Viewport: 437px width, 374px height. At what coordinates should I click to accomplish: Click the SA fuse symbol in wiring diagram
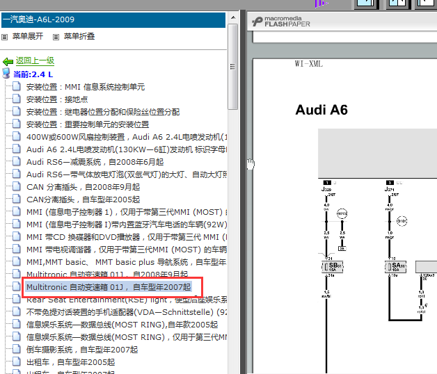(x=395, y=266)
